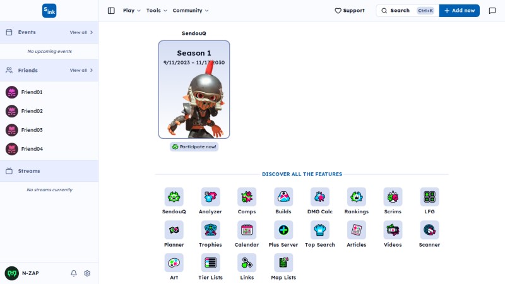Expand the Tools menu
This screenshot has width=505, height=284.
point(157,11)
